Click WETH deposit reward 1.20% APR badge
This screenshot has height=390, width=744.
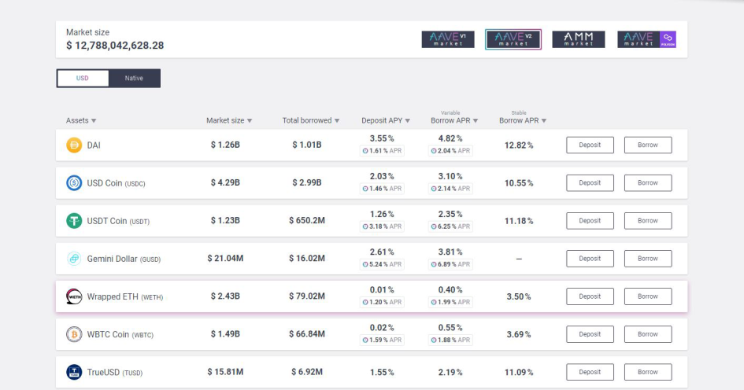click(x=382, y=303)
